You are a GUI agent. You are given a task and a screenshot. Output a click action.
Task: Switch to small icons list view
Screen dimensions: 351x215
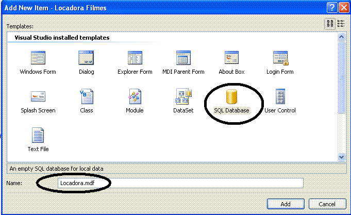click(341, 24)
